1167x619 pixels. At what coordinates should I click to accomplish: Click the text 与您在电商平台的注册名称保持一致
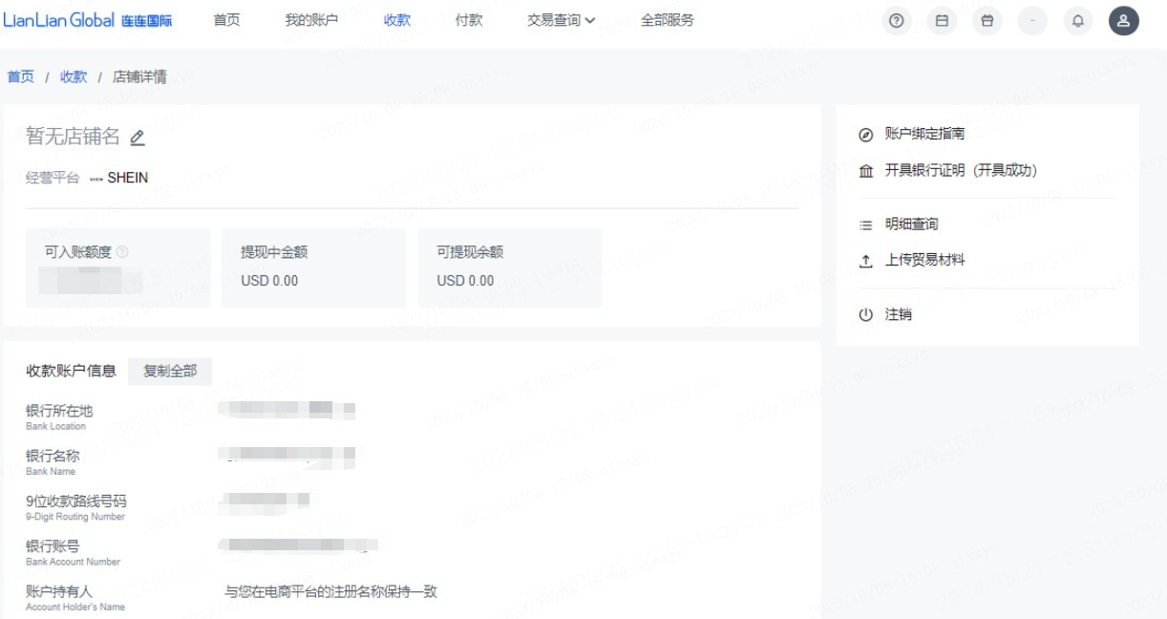click(330, 591)
